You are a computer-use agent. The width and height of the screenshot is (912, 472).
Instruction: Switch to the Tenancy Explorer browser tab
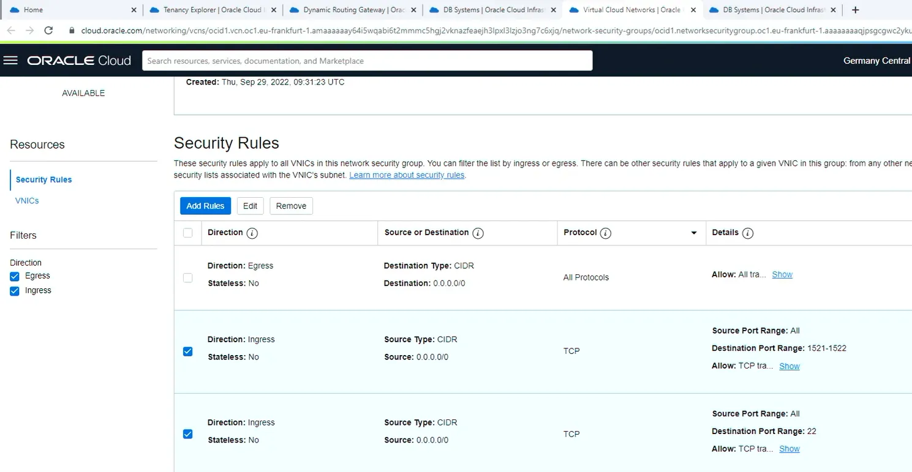212,10
